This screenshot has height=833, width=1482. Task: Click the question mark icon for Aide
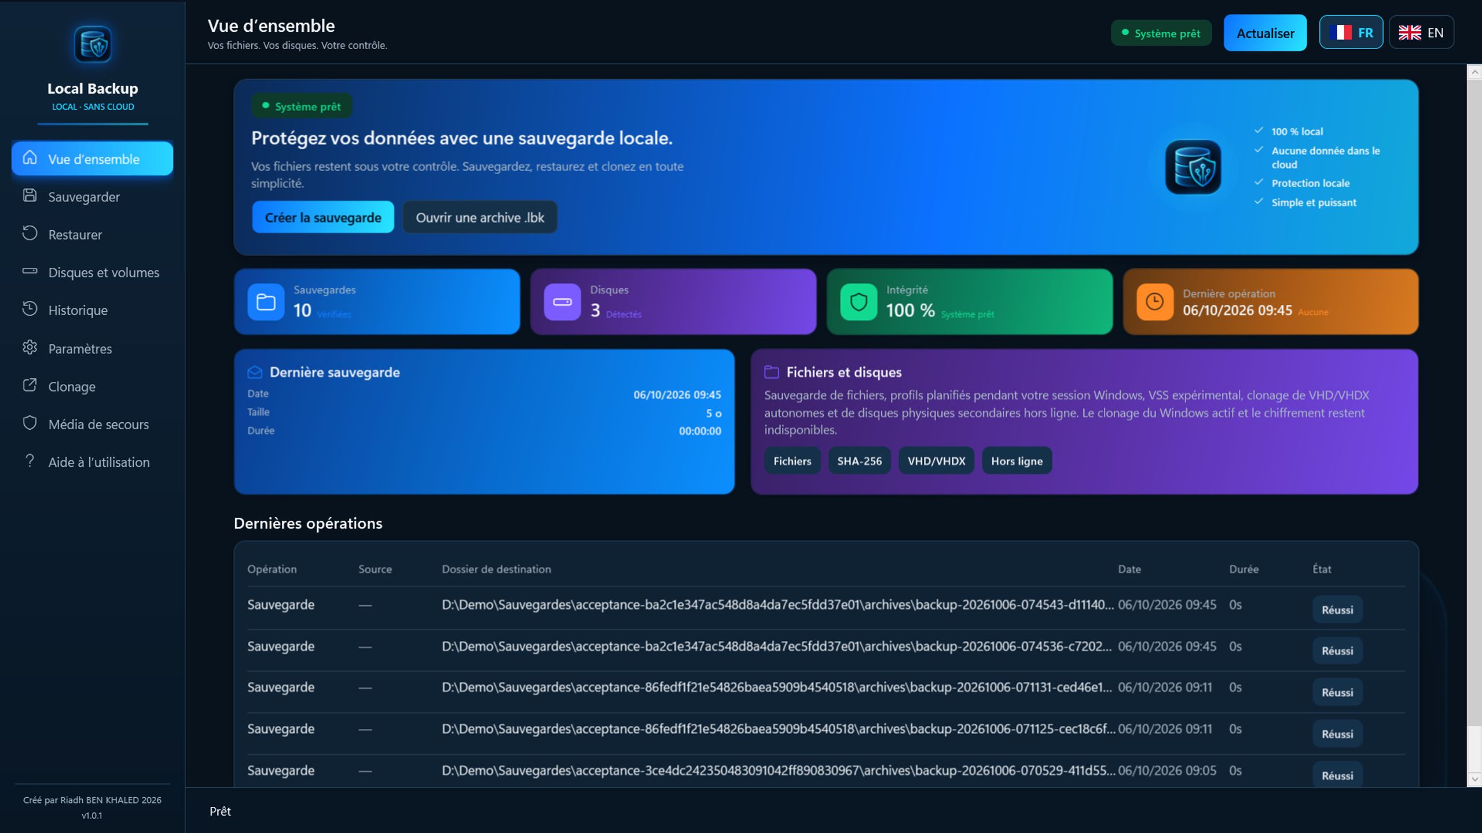point(30,460)
